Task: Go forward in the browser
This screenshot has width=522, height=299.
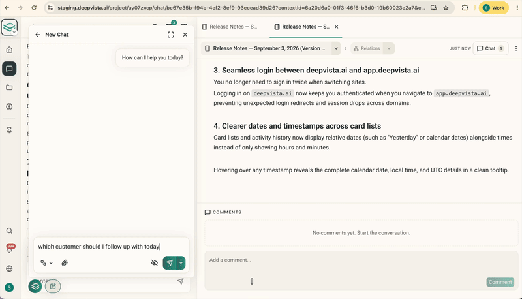Action: (x=20, y=8)
